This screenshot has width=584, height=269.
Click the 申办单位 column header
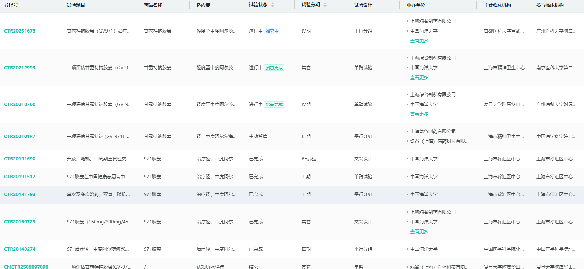pyautogui.click(x=415, y=5)
